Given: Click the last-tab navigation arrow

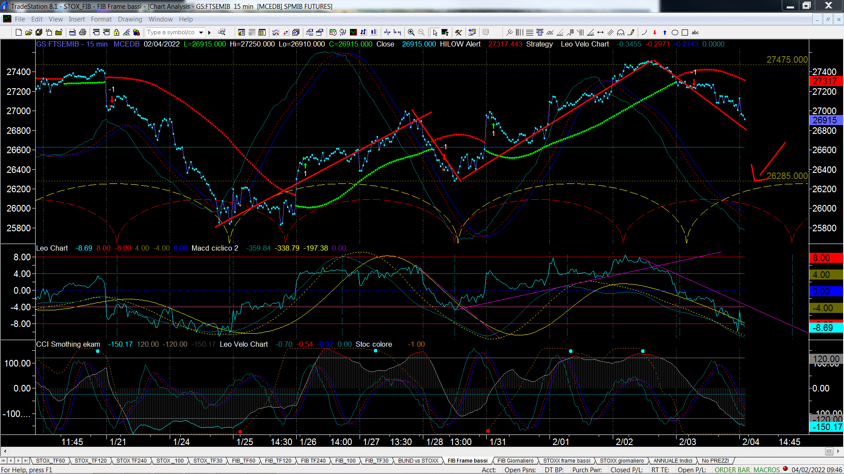Looking at the screenshot, I should pos(25,460).
